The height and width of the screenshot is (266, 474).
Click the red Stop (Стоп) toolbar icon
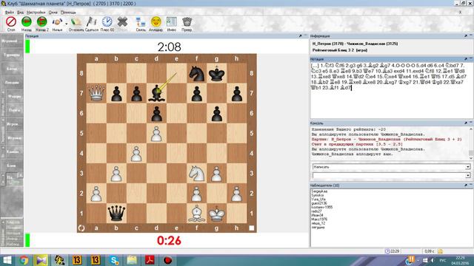[11, 21]
